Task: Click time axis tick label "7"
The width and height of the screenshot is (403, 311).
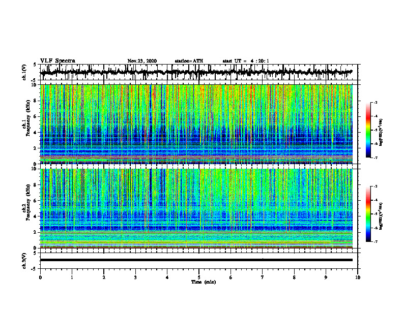Action: tap(263, 277)
